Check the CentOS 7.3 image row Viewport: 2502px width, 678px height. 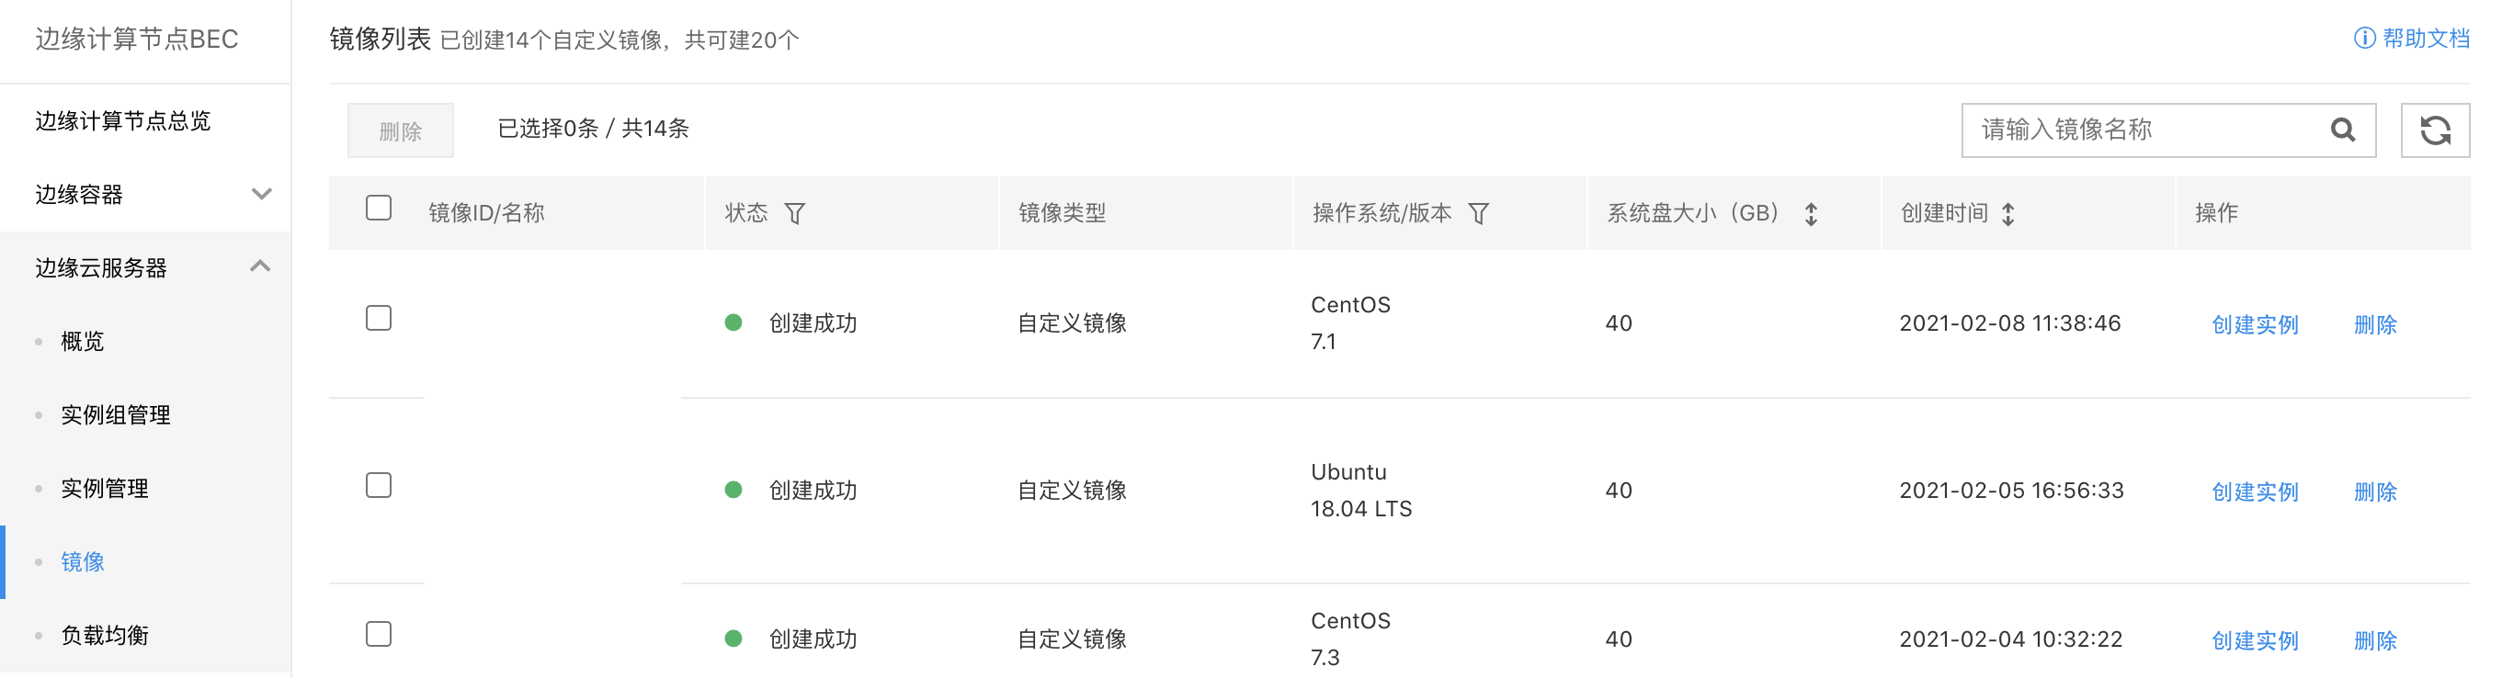379,633
